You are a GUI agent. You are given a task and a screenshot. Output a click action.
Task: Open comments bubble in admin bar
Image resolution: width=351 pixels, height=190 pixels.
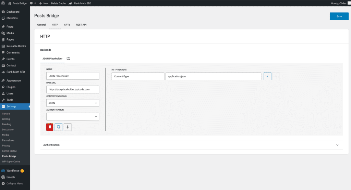coord(33,3)
